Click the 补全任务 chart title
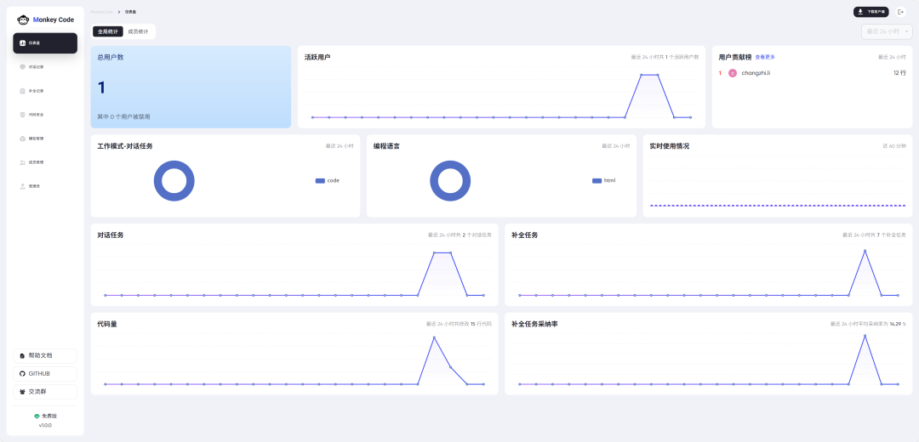Viewport: 919px width, 442px height. coord(524,235)
